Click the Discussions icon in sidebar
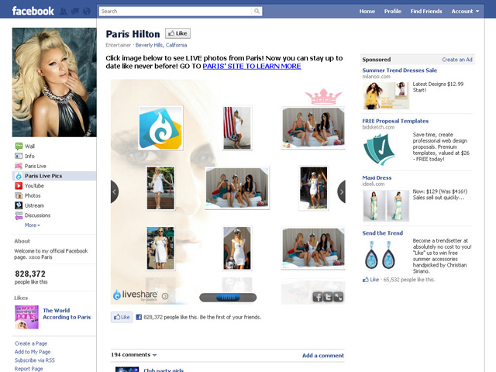The height and width of the screenshot is (372, 496). pyautogui.click(x=19, y=215)
